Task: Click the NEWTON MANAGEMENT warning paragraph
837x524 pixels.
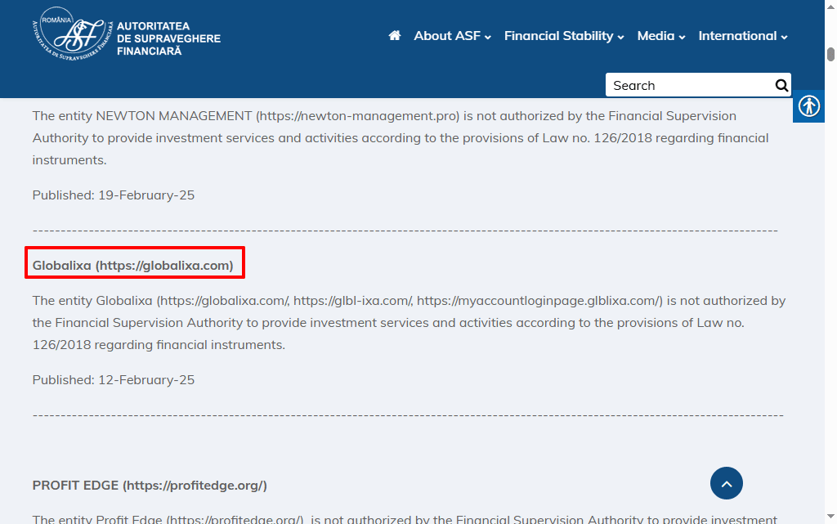Action: click(401, 138)
